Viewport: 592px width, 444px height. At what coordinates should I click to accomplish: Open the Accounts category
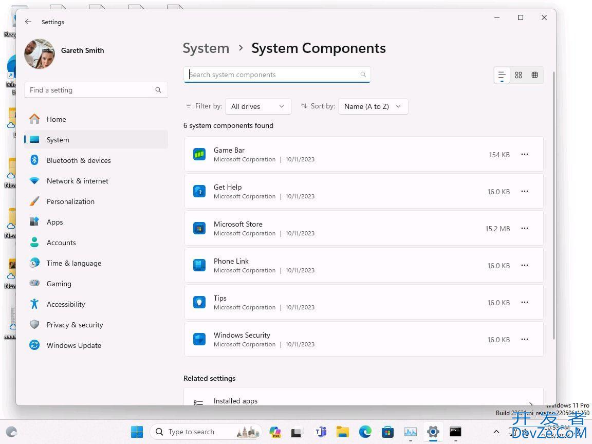tap(96, 243)
